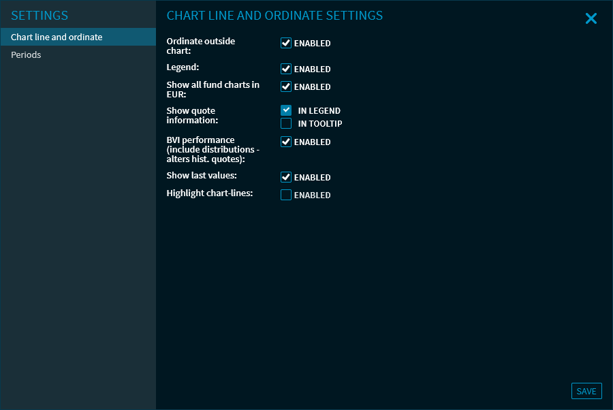The image size is (613, 410).
Task: Open the Periods settings section
Action: [x=26, y=54]
